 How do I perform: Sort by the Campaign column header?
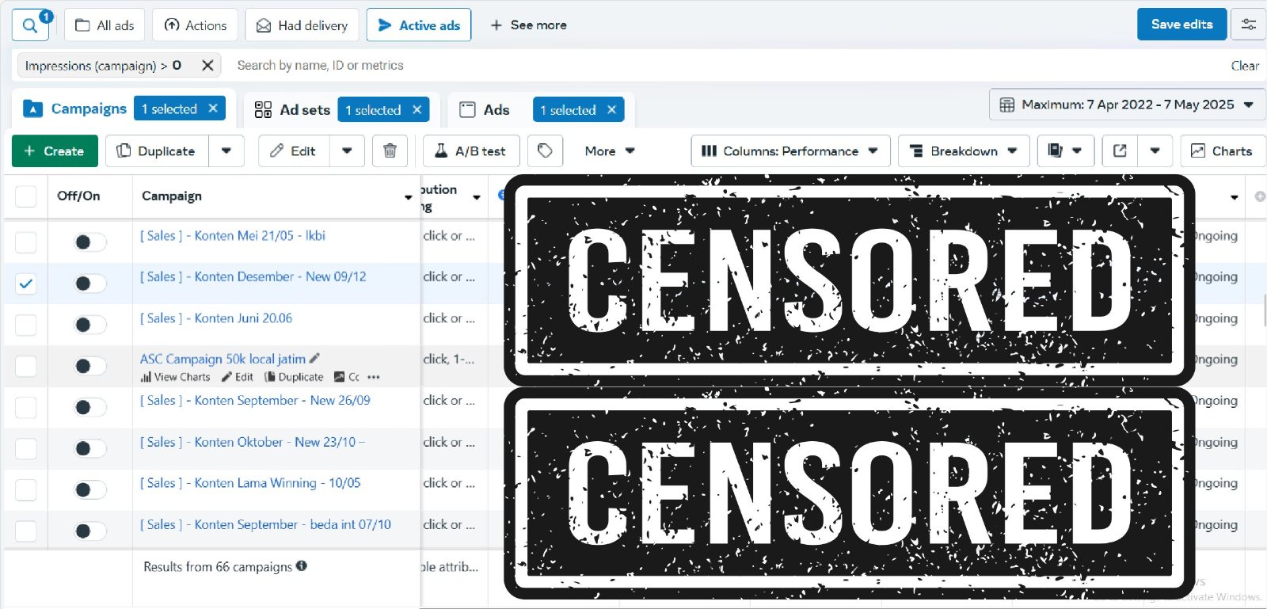(172, 196)
